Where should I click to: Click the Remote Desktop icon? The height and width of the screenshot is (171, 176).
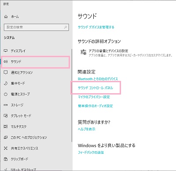[6, 169]
